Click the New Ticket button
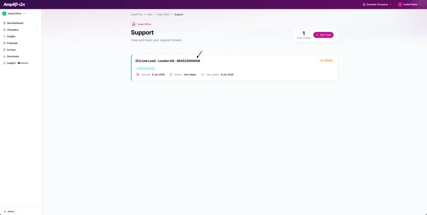The width and height of the screenshot is (427, 215). [x=323, y=35]
